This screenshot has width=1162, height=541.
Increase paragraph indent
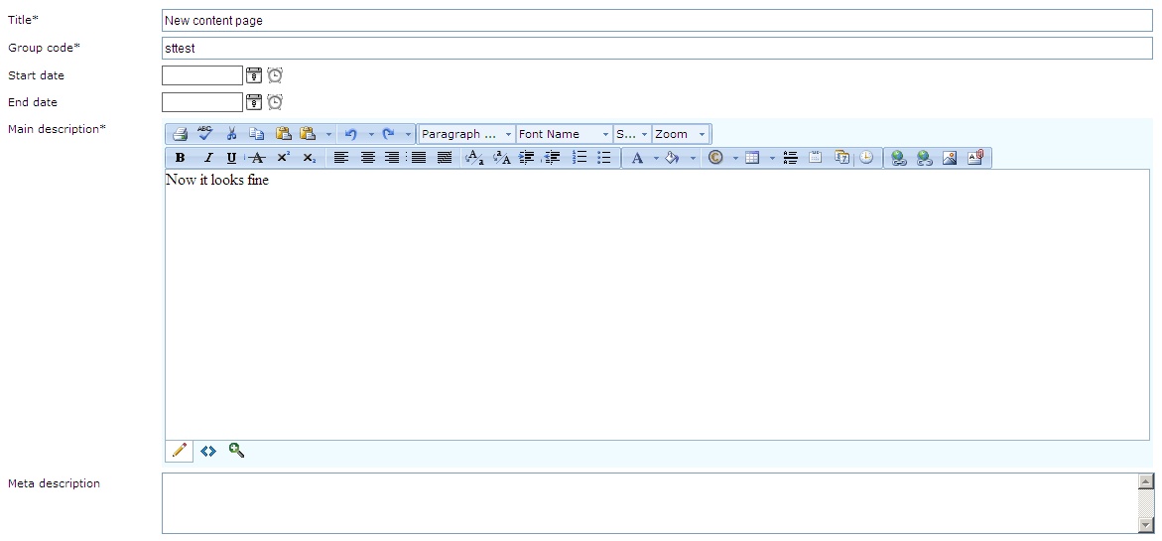point(527,157)
